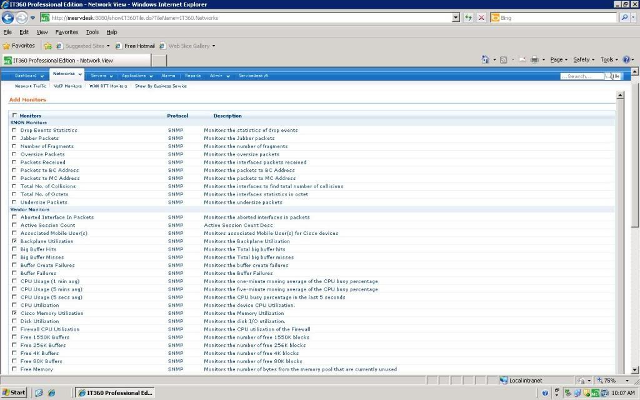Viewport: 640px width, 400px height.
Task: Expand the Servers tab dropdown arrow
Action: [111, 76]
